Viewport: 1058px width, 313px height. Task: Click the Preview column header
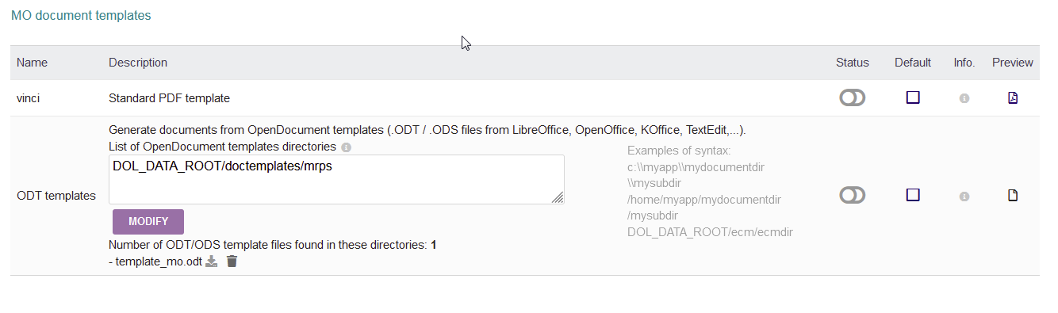[x=1013, y=63]
